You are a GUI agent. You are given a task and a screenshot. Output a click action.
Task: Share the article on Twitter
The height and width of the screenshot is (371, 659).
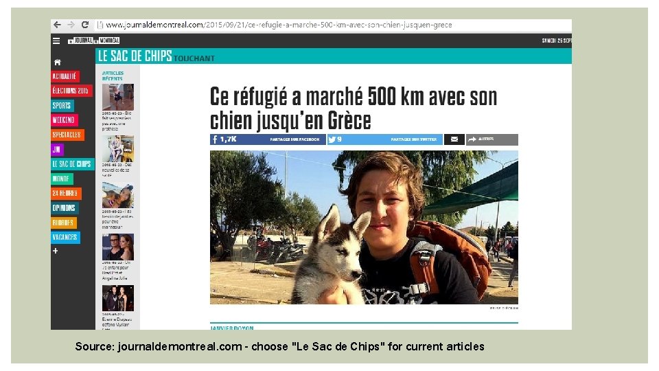384,139
